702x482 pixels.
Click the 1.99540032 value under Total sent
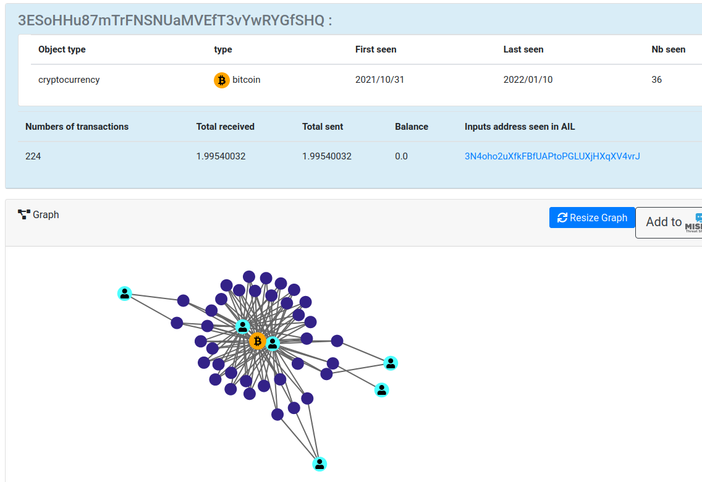pos(327,156)
